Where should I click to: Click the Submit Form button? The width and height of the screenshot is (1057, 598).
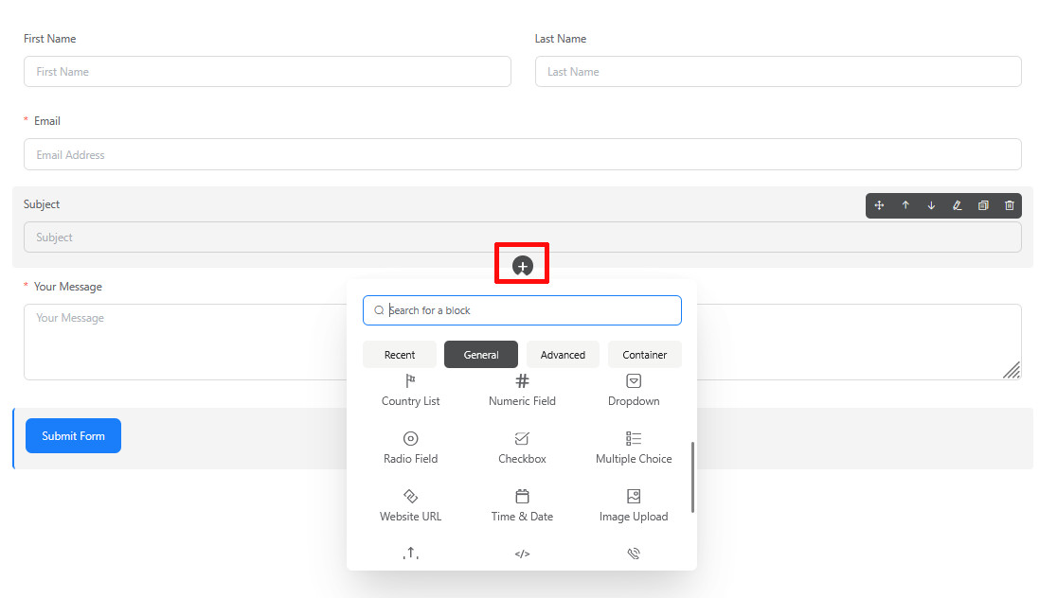[x=74, y=435]
